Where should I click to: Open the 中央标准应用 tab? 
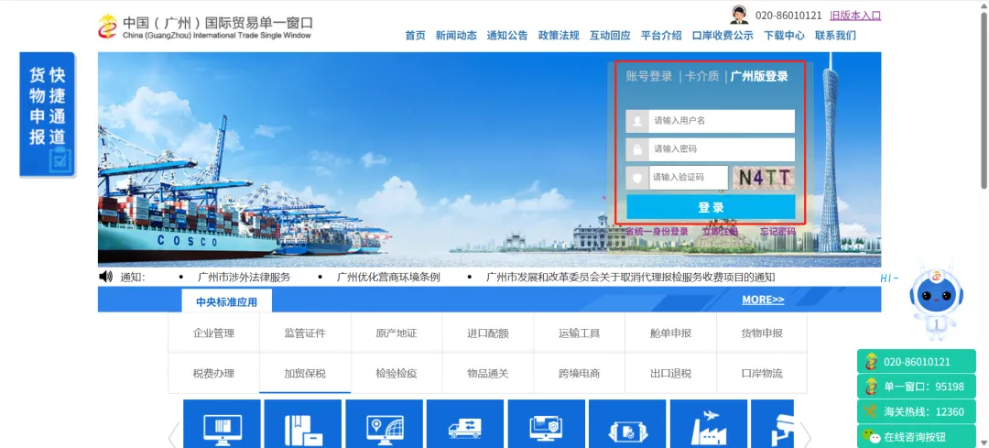[x=226, y=301]
